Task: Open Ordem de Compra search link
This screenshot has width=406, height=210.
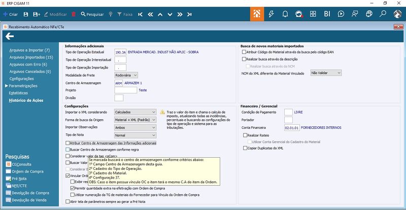Action: click(27, 171)
